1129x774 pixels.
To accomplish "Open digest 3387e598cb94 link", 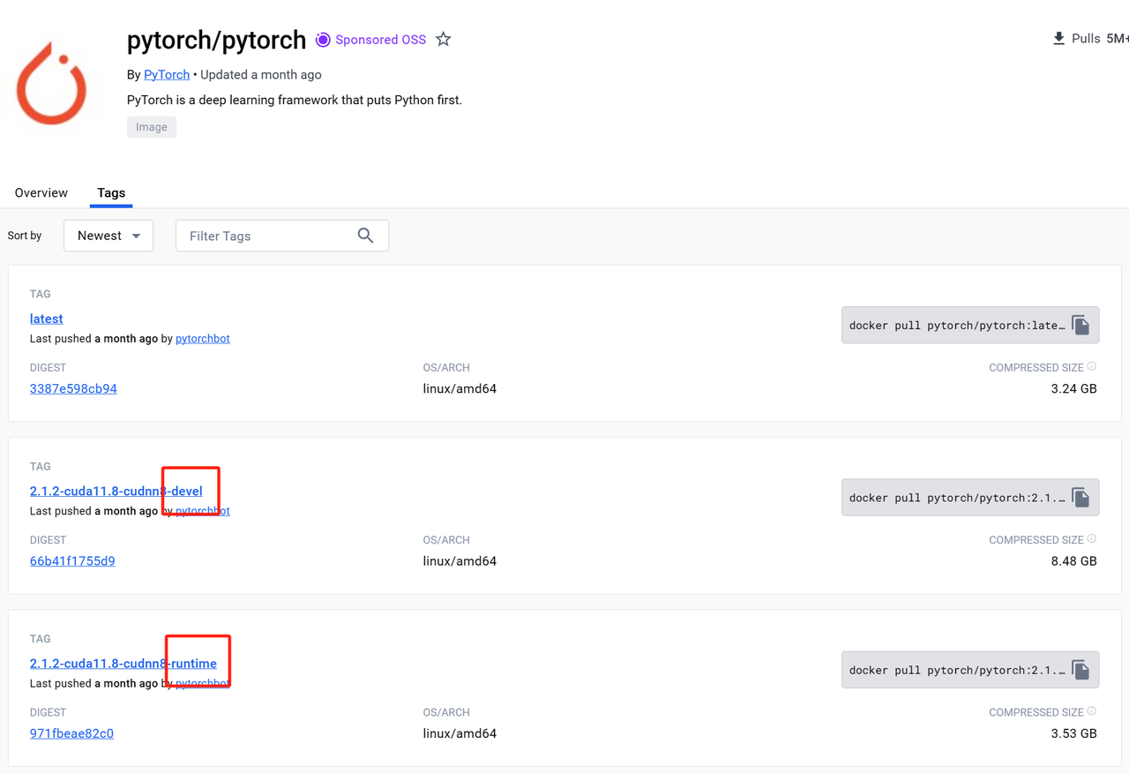I will (x=73, y=388).
